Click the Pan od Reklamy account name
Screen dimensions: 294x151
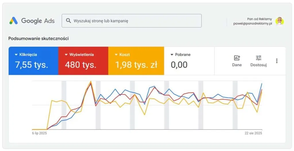tap(259, 19)
